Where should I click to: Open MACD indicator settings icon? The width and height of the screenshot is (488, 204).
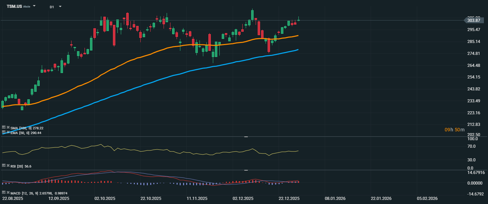4,192
